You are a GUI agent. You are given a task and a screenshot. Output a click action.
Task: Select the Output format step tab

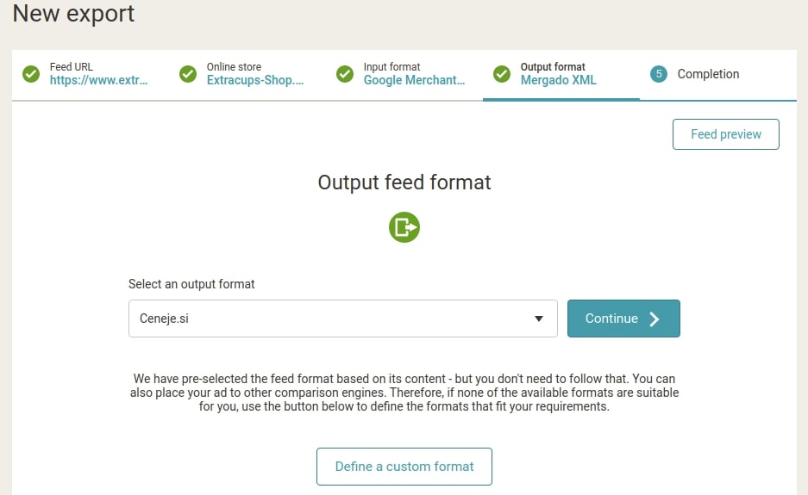561,75
